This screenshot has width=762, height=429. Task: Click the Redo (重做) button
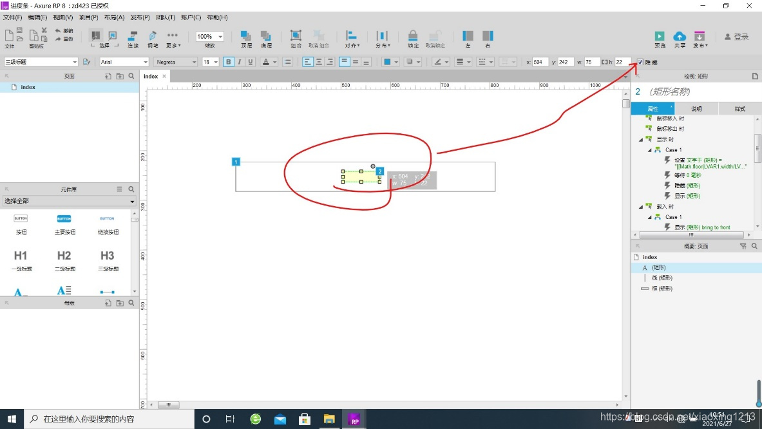click(x=64, y=39)
